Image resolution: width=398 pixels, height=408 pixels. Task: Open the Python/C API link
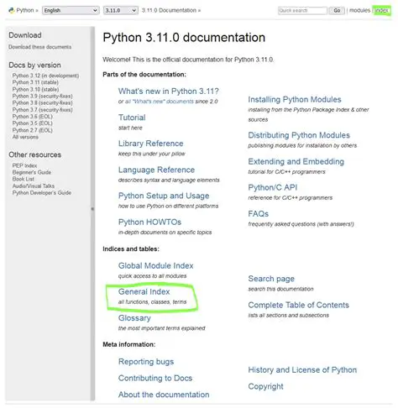273,187
